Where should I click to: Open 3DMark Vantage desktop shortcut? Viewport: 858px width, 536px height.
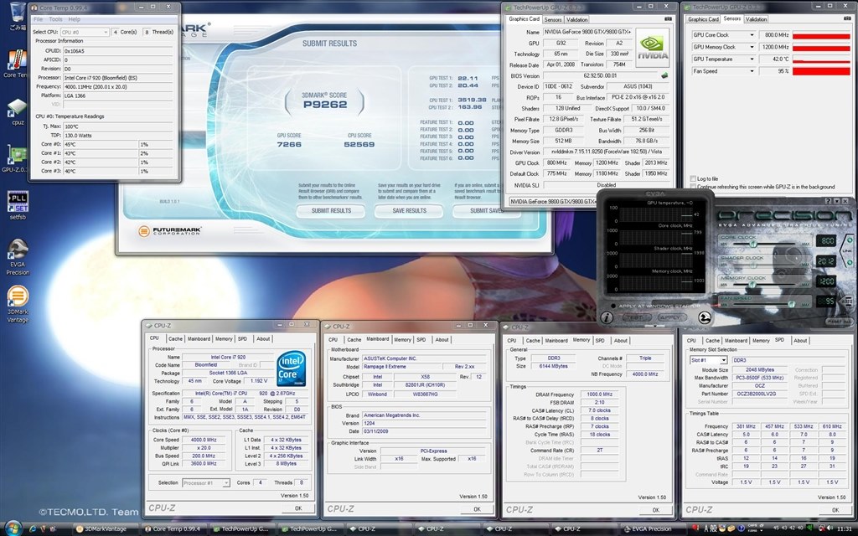click(18, 305)
